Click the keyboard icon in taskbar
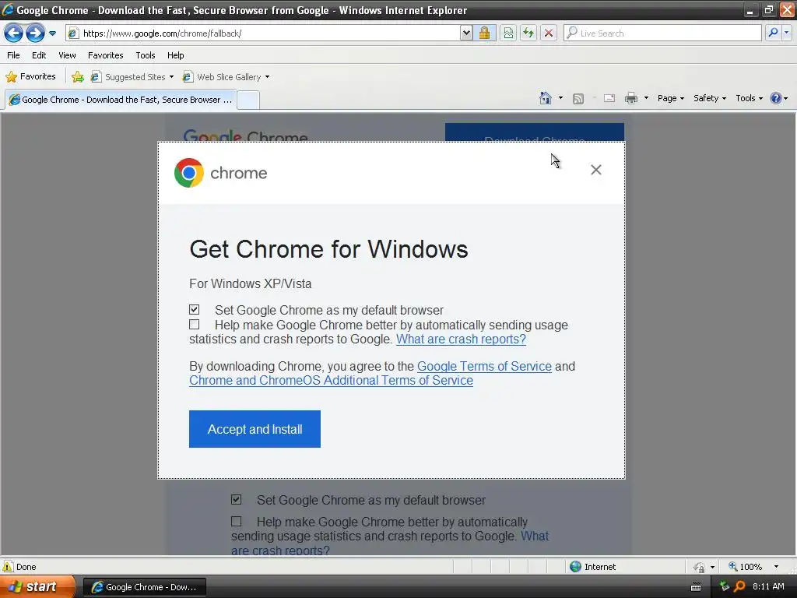 tap(696, 587)
